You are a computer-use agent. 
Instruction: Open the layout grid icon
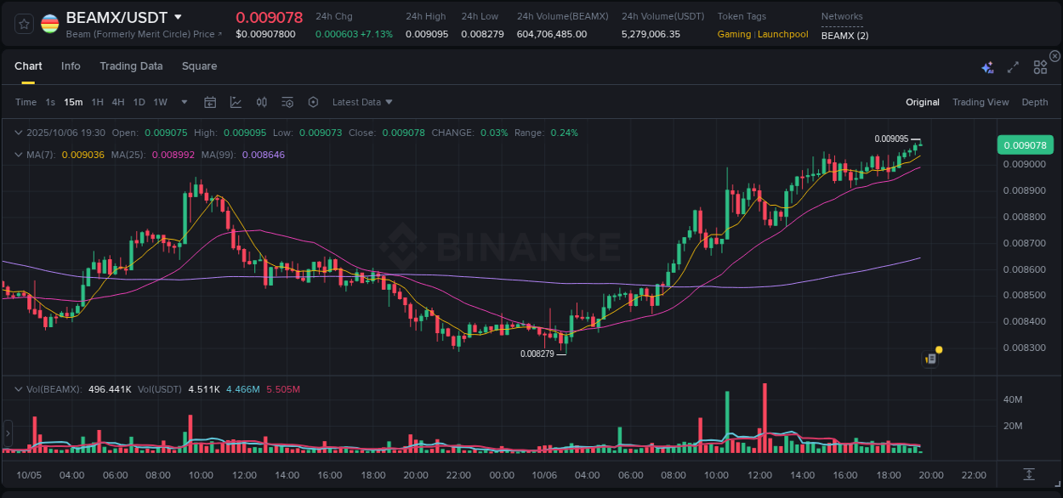[1039, 67]
